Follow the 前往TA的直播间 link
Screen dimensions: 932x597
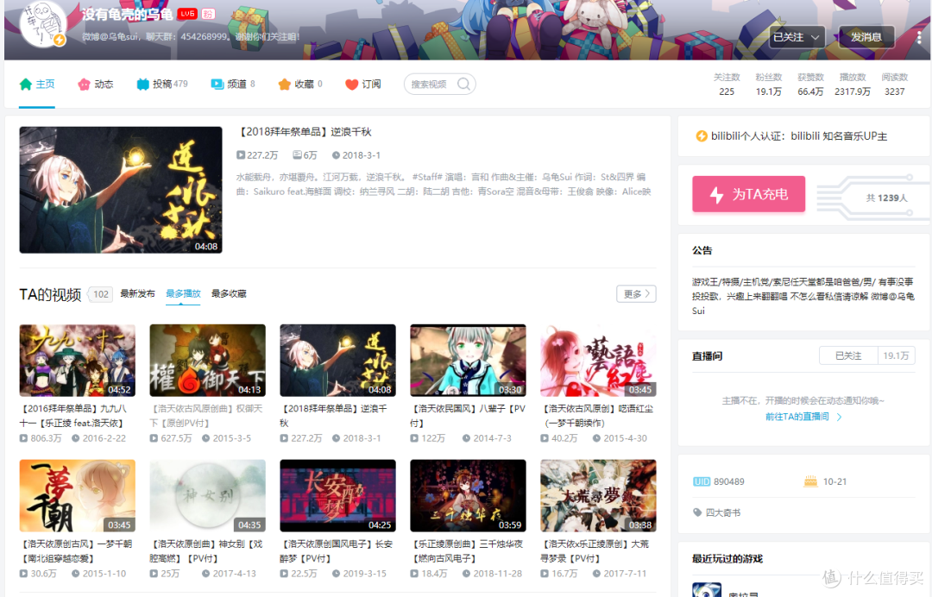point(797,417)
